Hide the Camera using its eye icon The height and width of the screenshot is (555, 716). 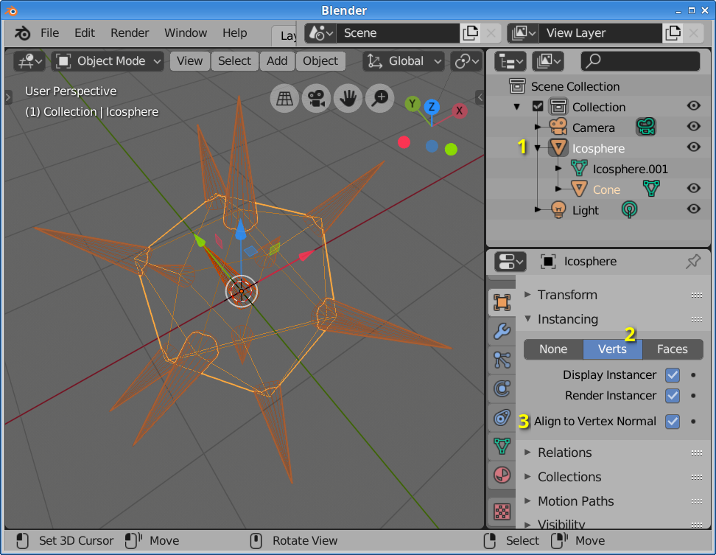[x=694, y=126]
